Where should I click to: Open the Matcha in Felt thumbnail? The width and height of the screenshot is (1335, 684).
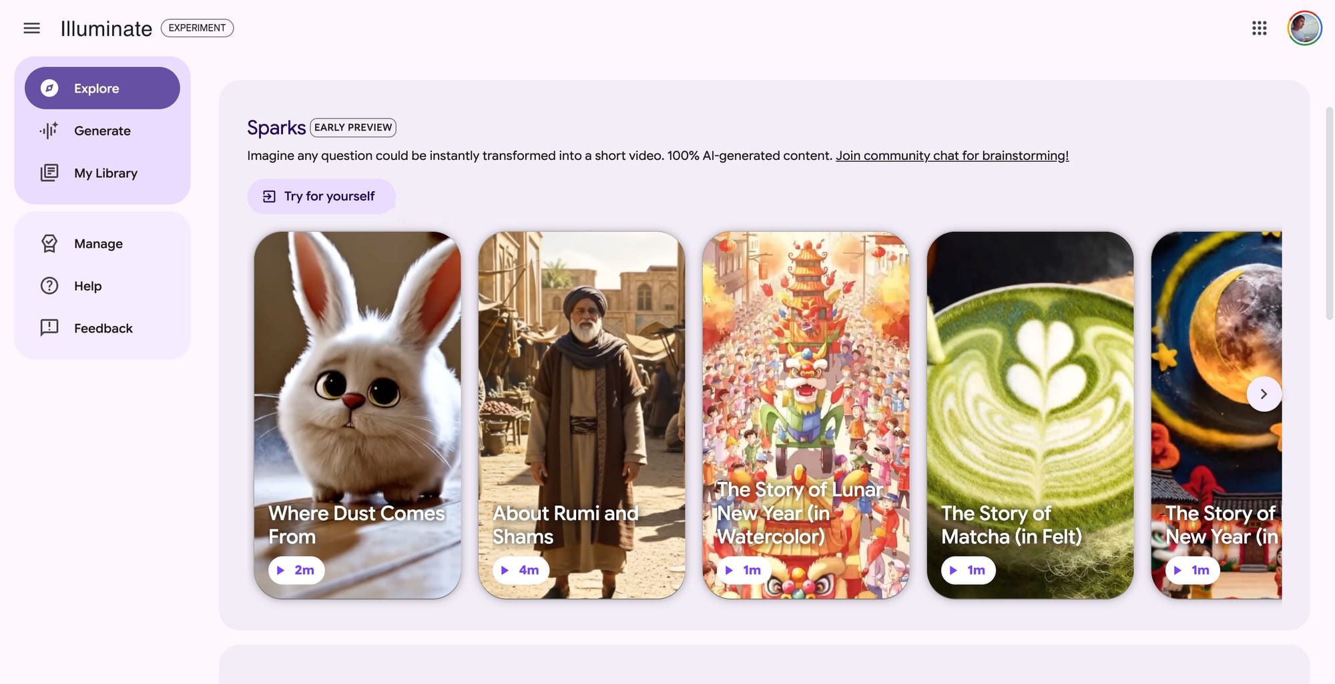(1030, 415)
